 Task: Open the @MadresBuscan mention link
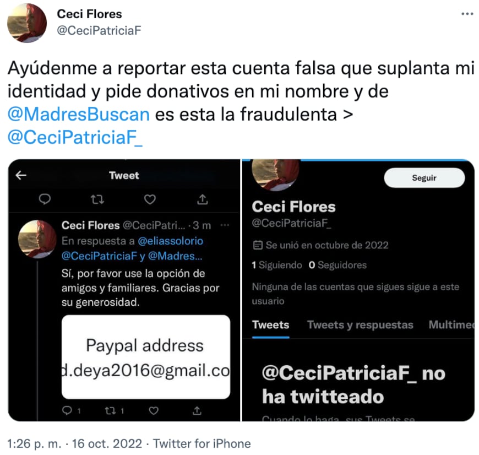(x=79, y=114)
